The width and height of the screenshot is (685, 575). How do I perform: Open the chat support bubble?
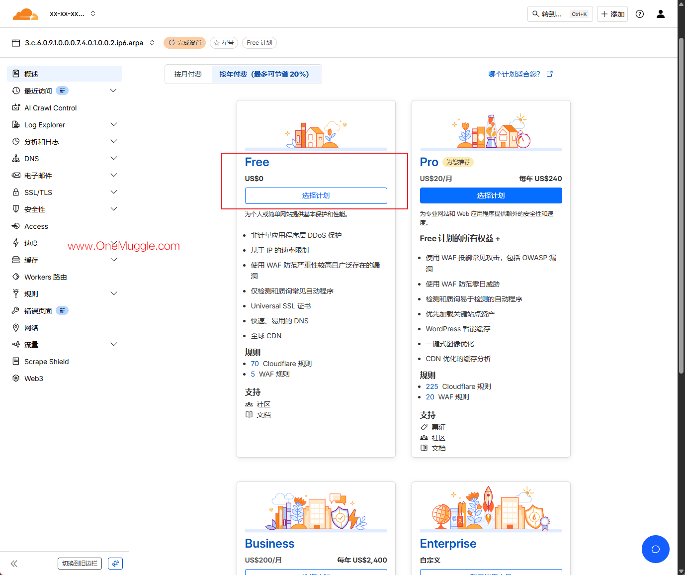pos(656,549)
